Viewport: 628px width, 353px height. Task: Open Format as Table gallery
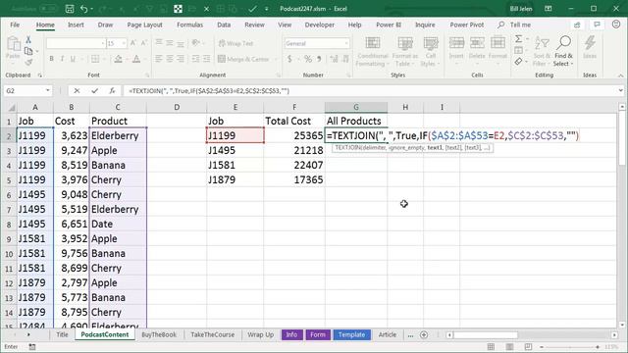pos(405,52)
